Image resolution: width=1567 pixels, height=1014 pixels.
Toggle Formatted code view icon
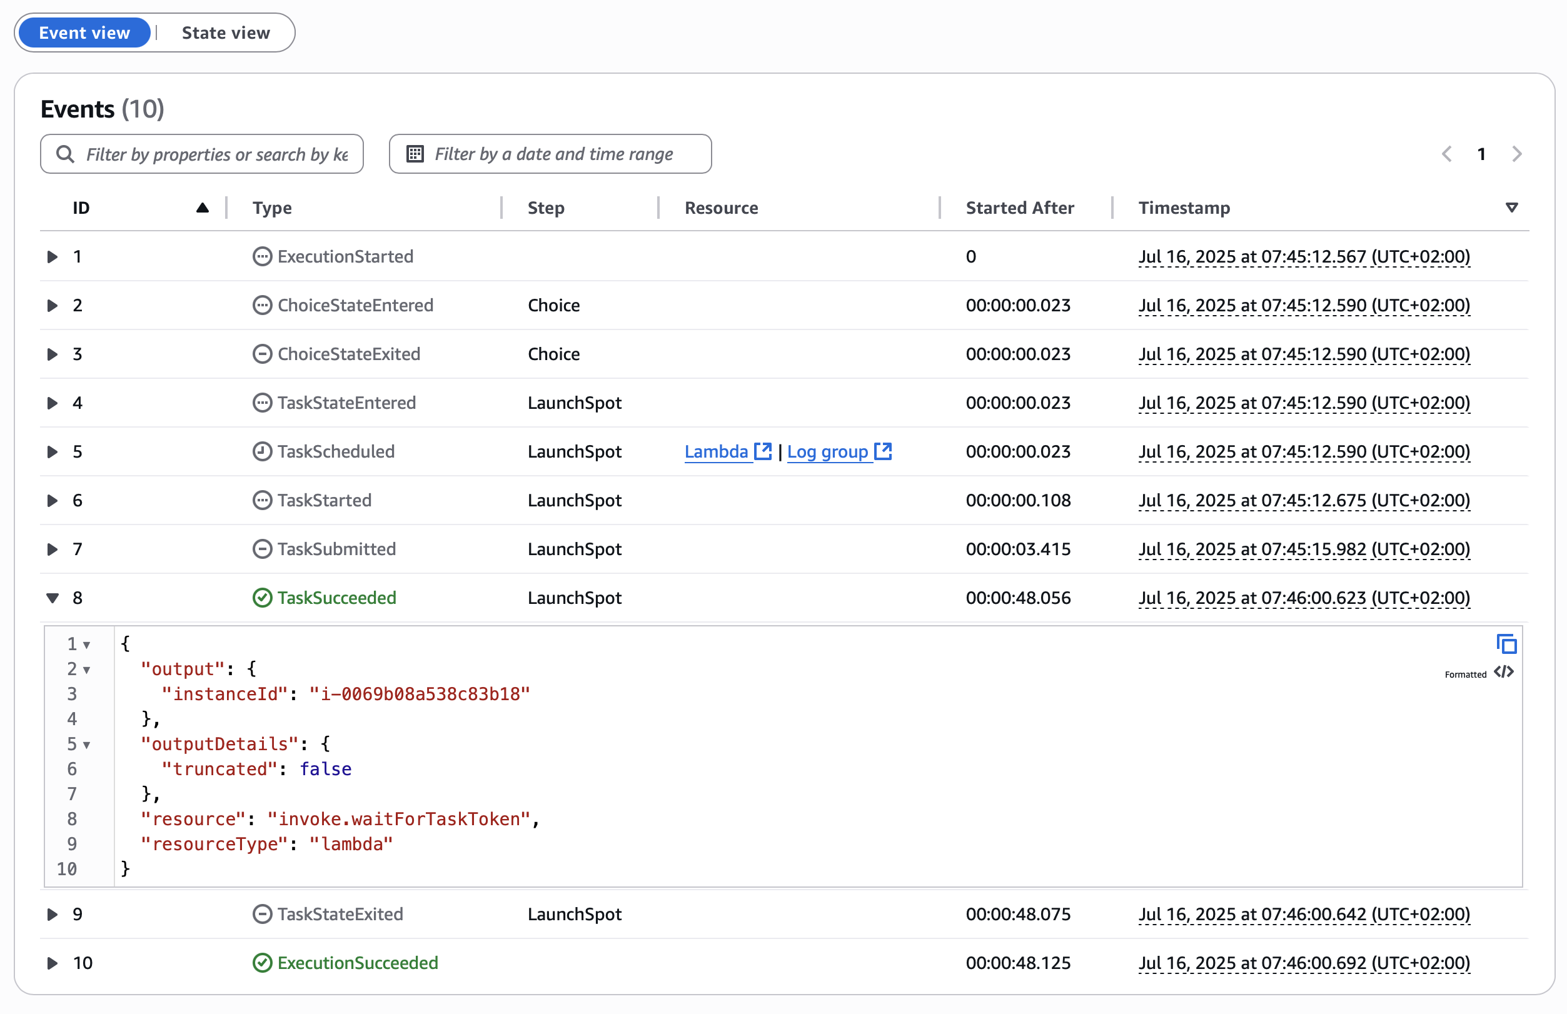tap(1504, 672)
